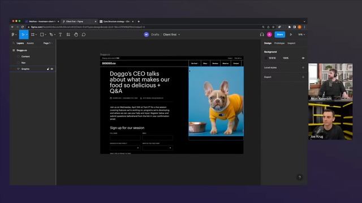Start audio conversation with headphones icon
362x203 pixels.
tap(262, 34)
